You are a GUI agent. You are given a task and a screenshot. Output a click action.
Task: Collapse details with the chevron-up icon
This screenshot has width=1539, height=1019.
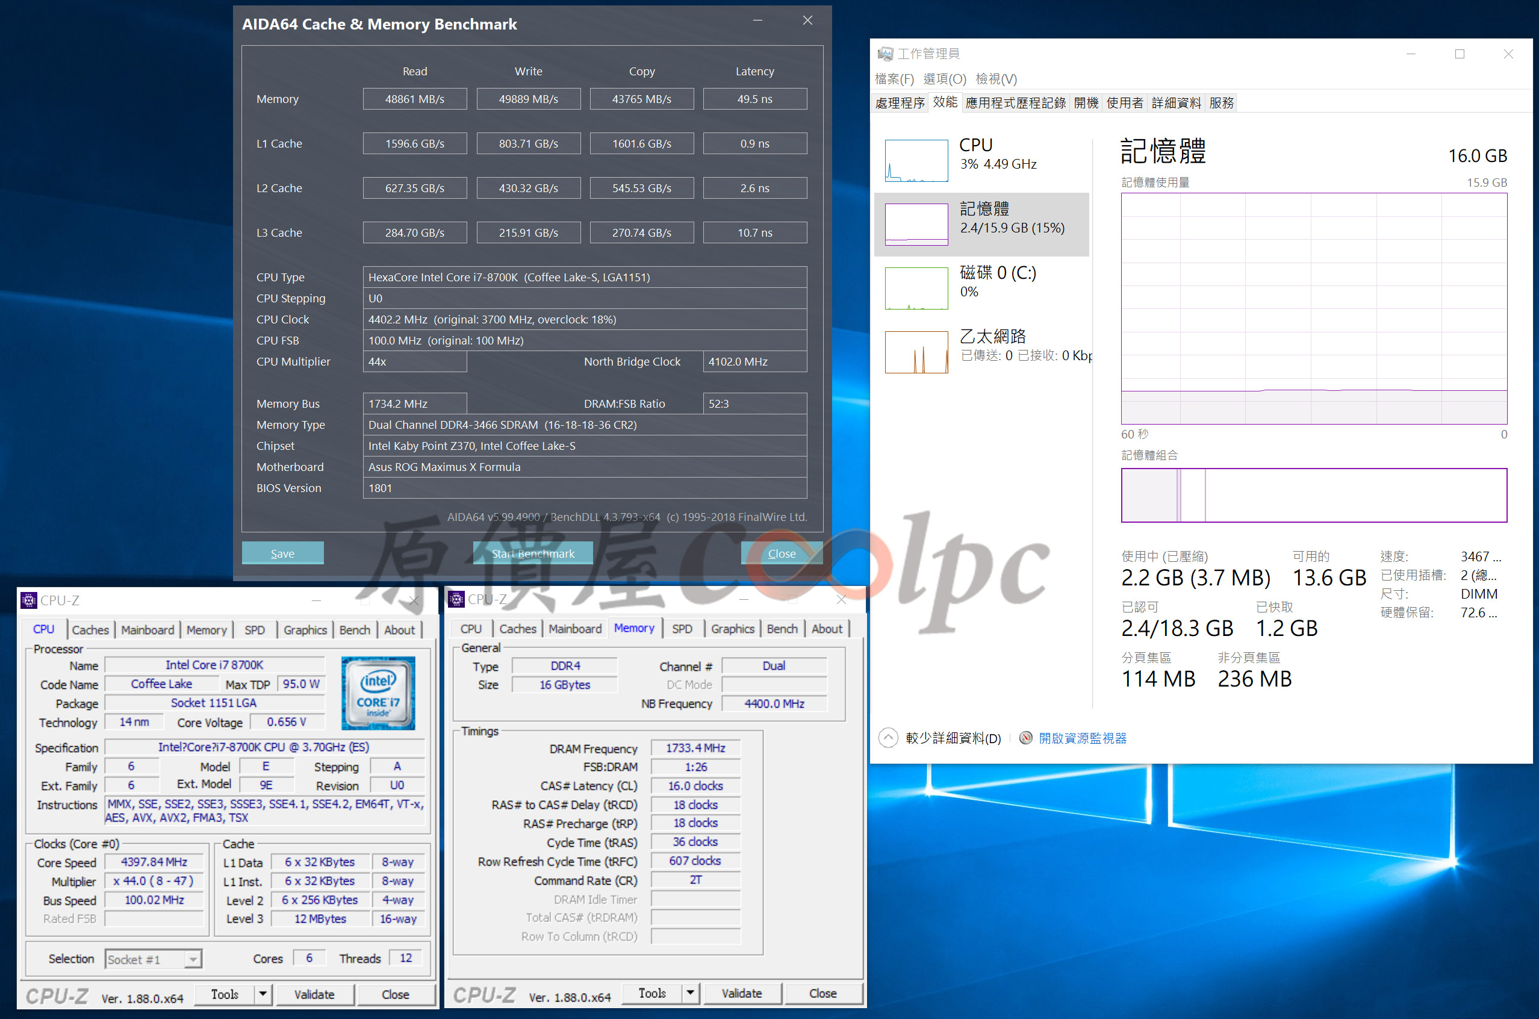(x=888, y=738)
